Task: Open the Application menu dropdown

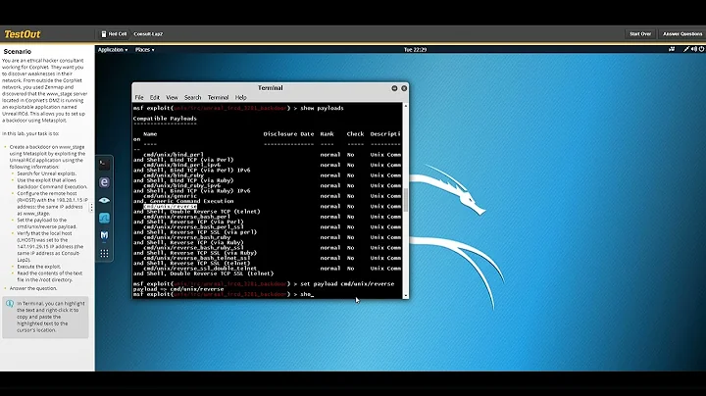Action: [113, 50]
